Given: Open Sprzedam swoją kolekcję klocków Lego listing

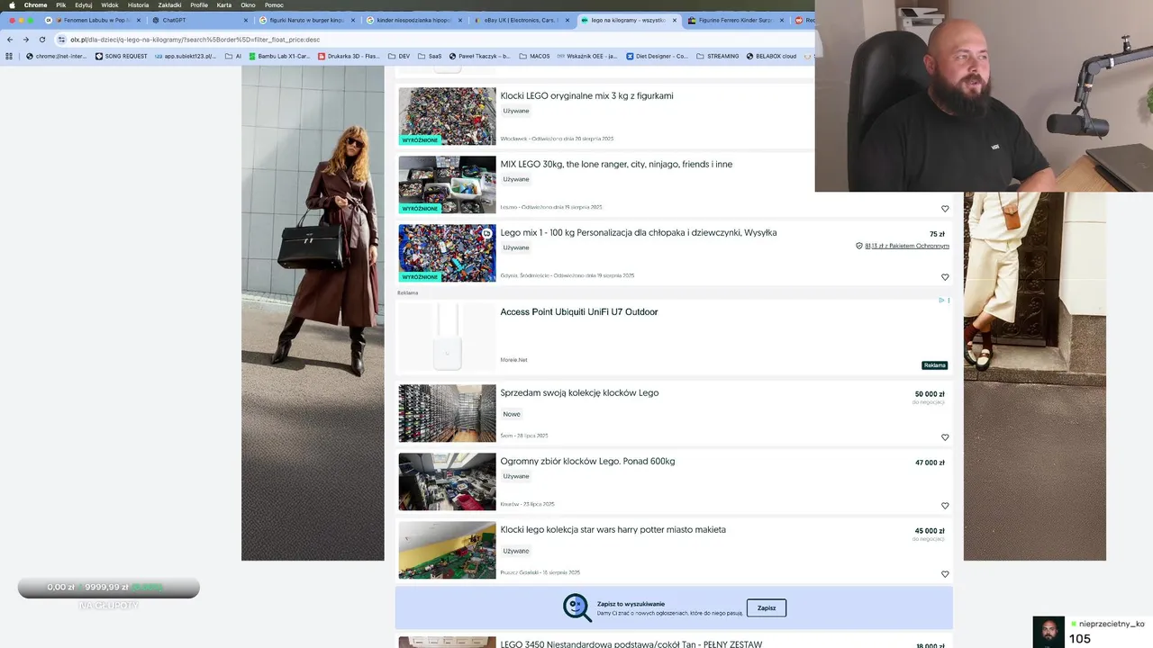Looking at the screenshot, I should pyautogui.click(x=579, y=392).
